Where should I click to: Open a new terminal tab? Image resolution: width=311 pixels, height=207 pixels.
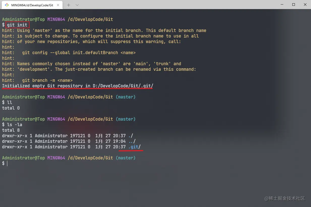point(69,5)
